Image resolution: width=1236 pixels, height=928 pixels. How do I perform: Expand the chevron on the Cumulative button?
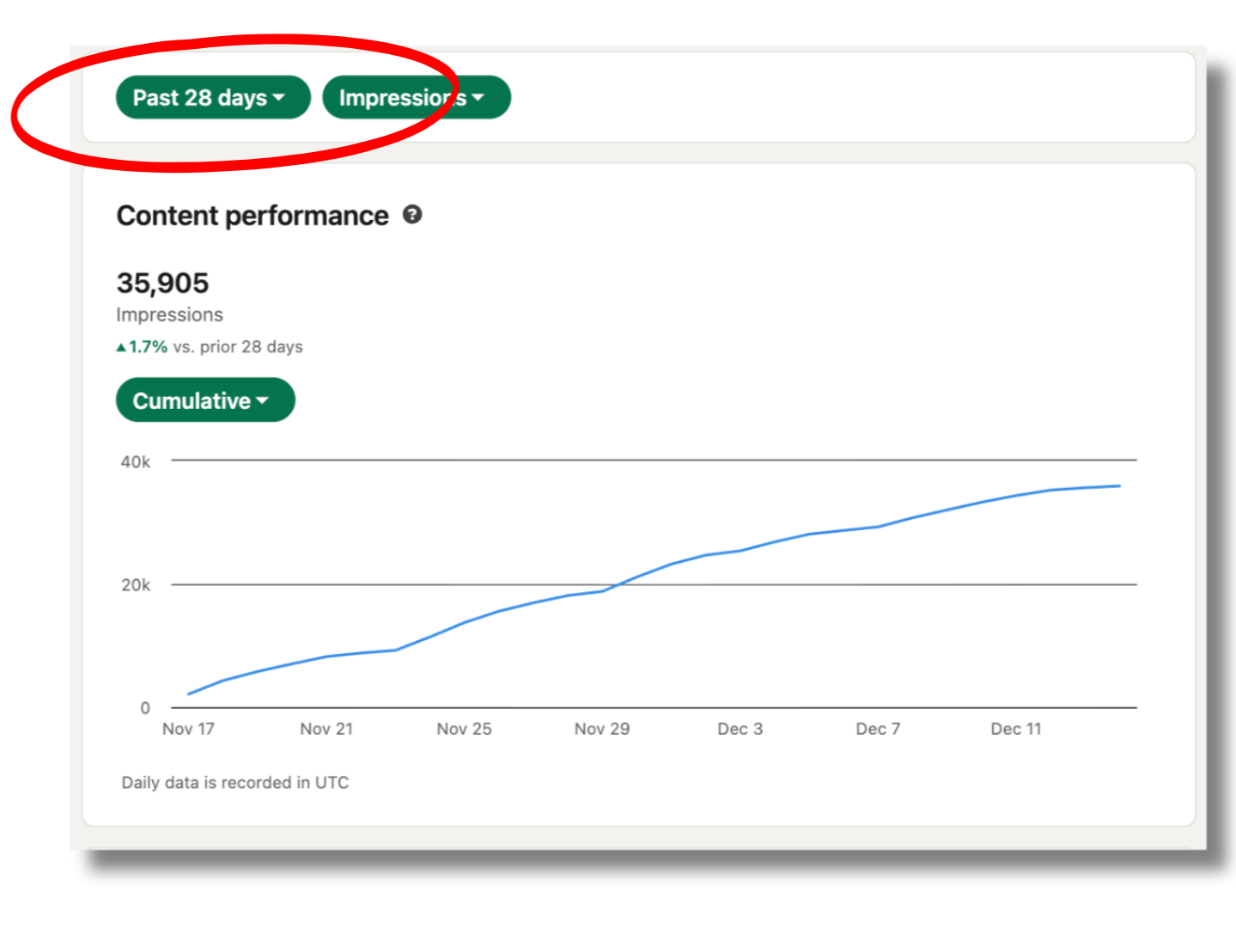pyautogui.click(x=262, y=400)
